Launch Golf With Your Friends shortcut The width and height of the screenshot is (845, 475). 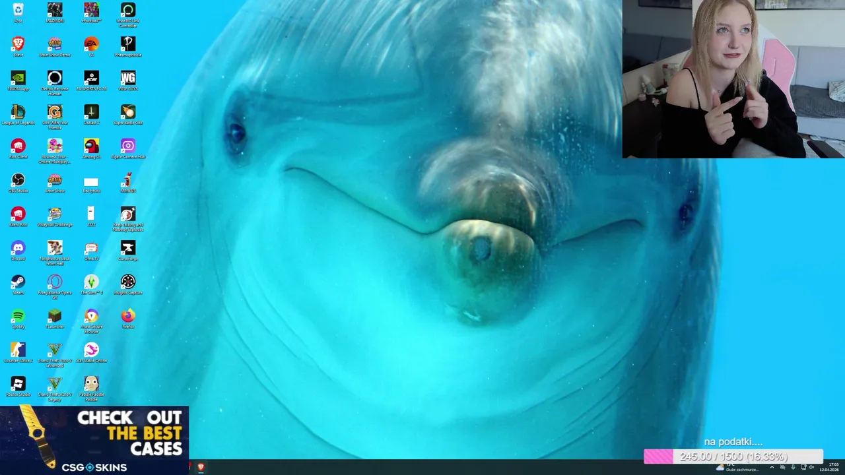click(x=55, y=117)
